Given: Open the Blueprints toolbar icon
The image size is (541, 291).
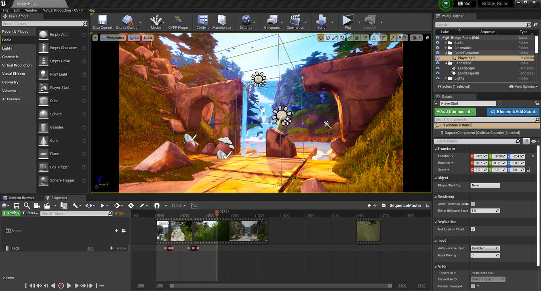Looking at the screenshot, I should tap(272, 21).
